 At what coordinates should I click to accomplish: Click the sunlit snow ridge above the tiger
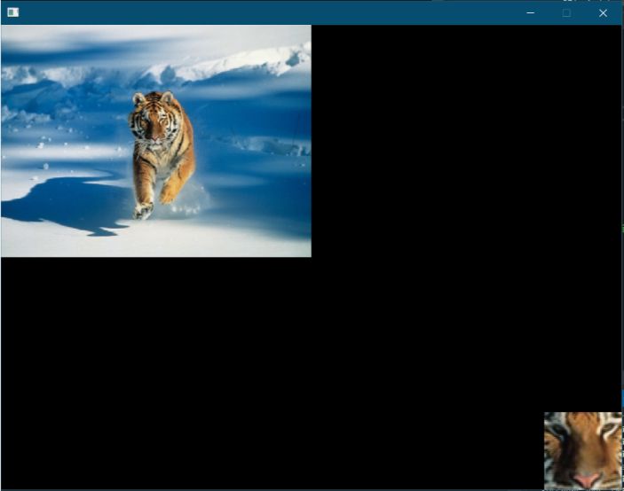(x=240, y=62)
